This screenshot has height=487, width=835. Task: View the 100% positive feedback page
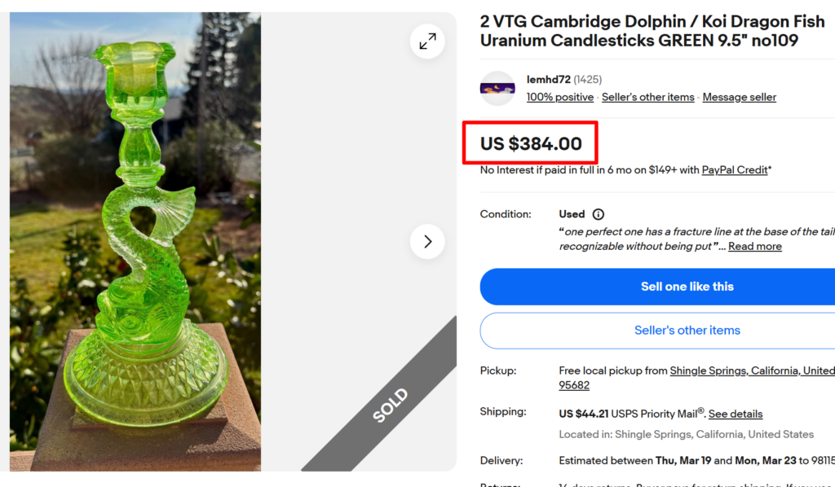coord(559,96)
